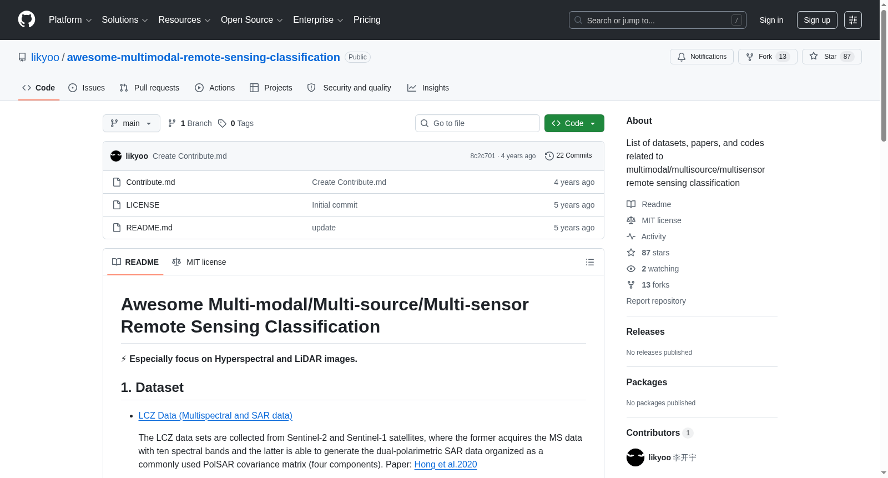Expand the Platform menu
Viewport: 888px width, 478px height.
70,20
